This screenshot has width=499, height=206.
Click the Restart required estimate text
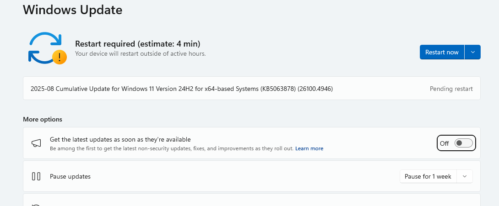click(138, 44)
